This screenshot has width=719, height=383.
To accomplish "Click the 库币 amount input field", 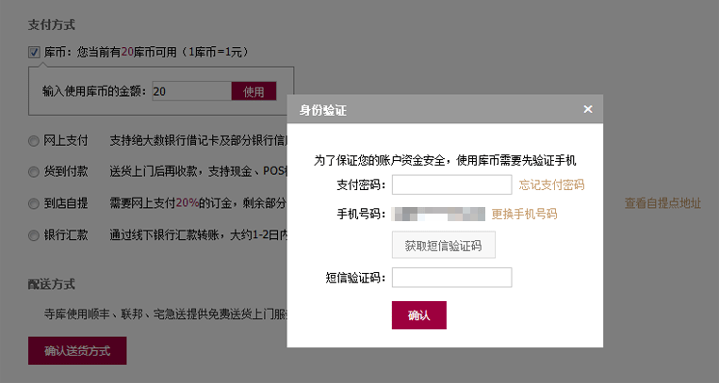I will click(191, 91).
